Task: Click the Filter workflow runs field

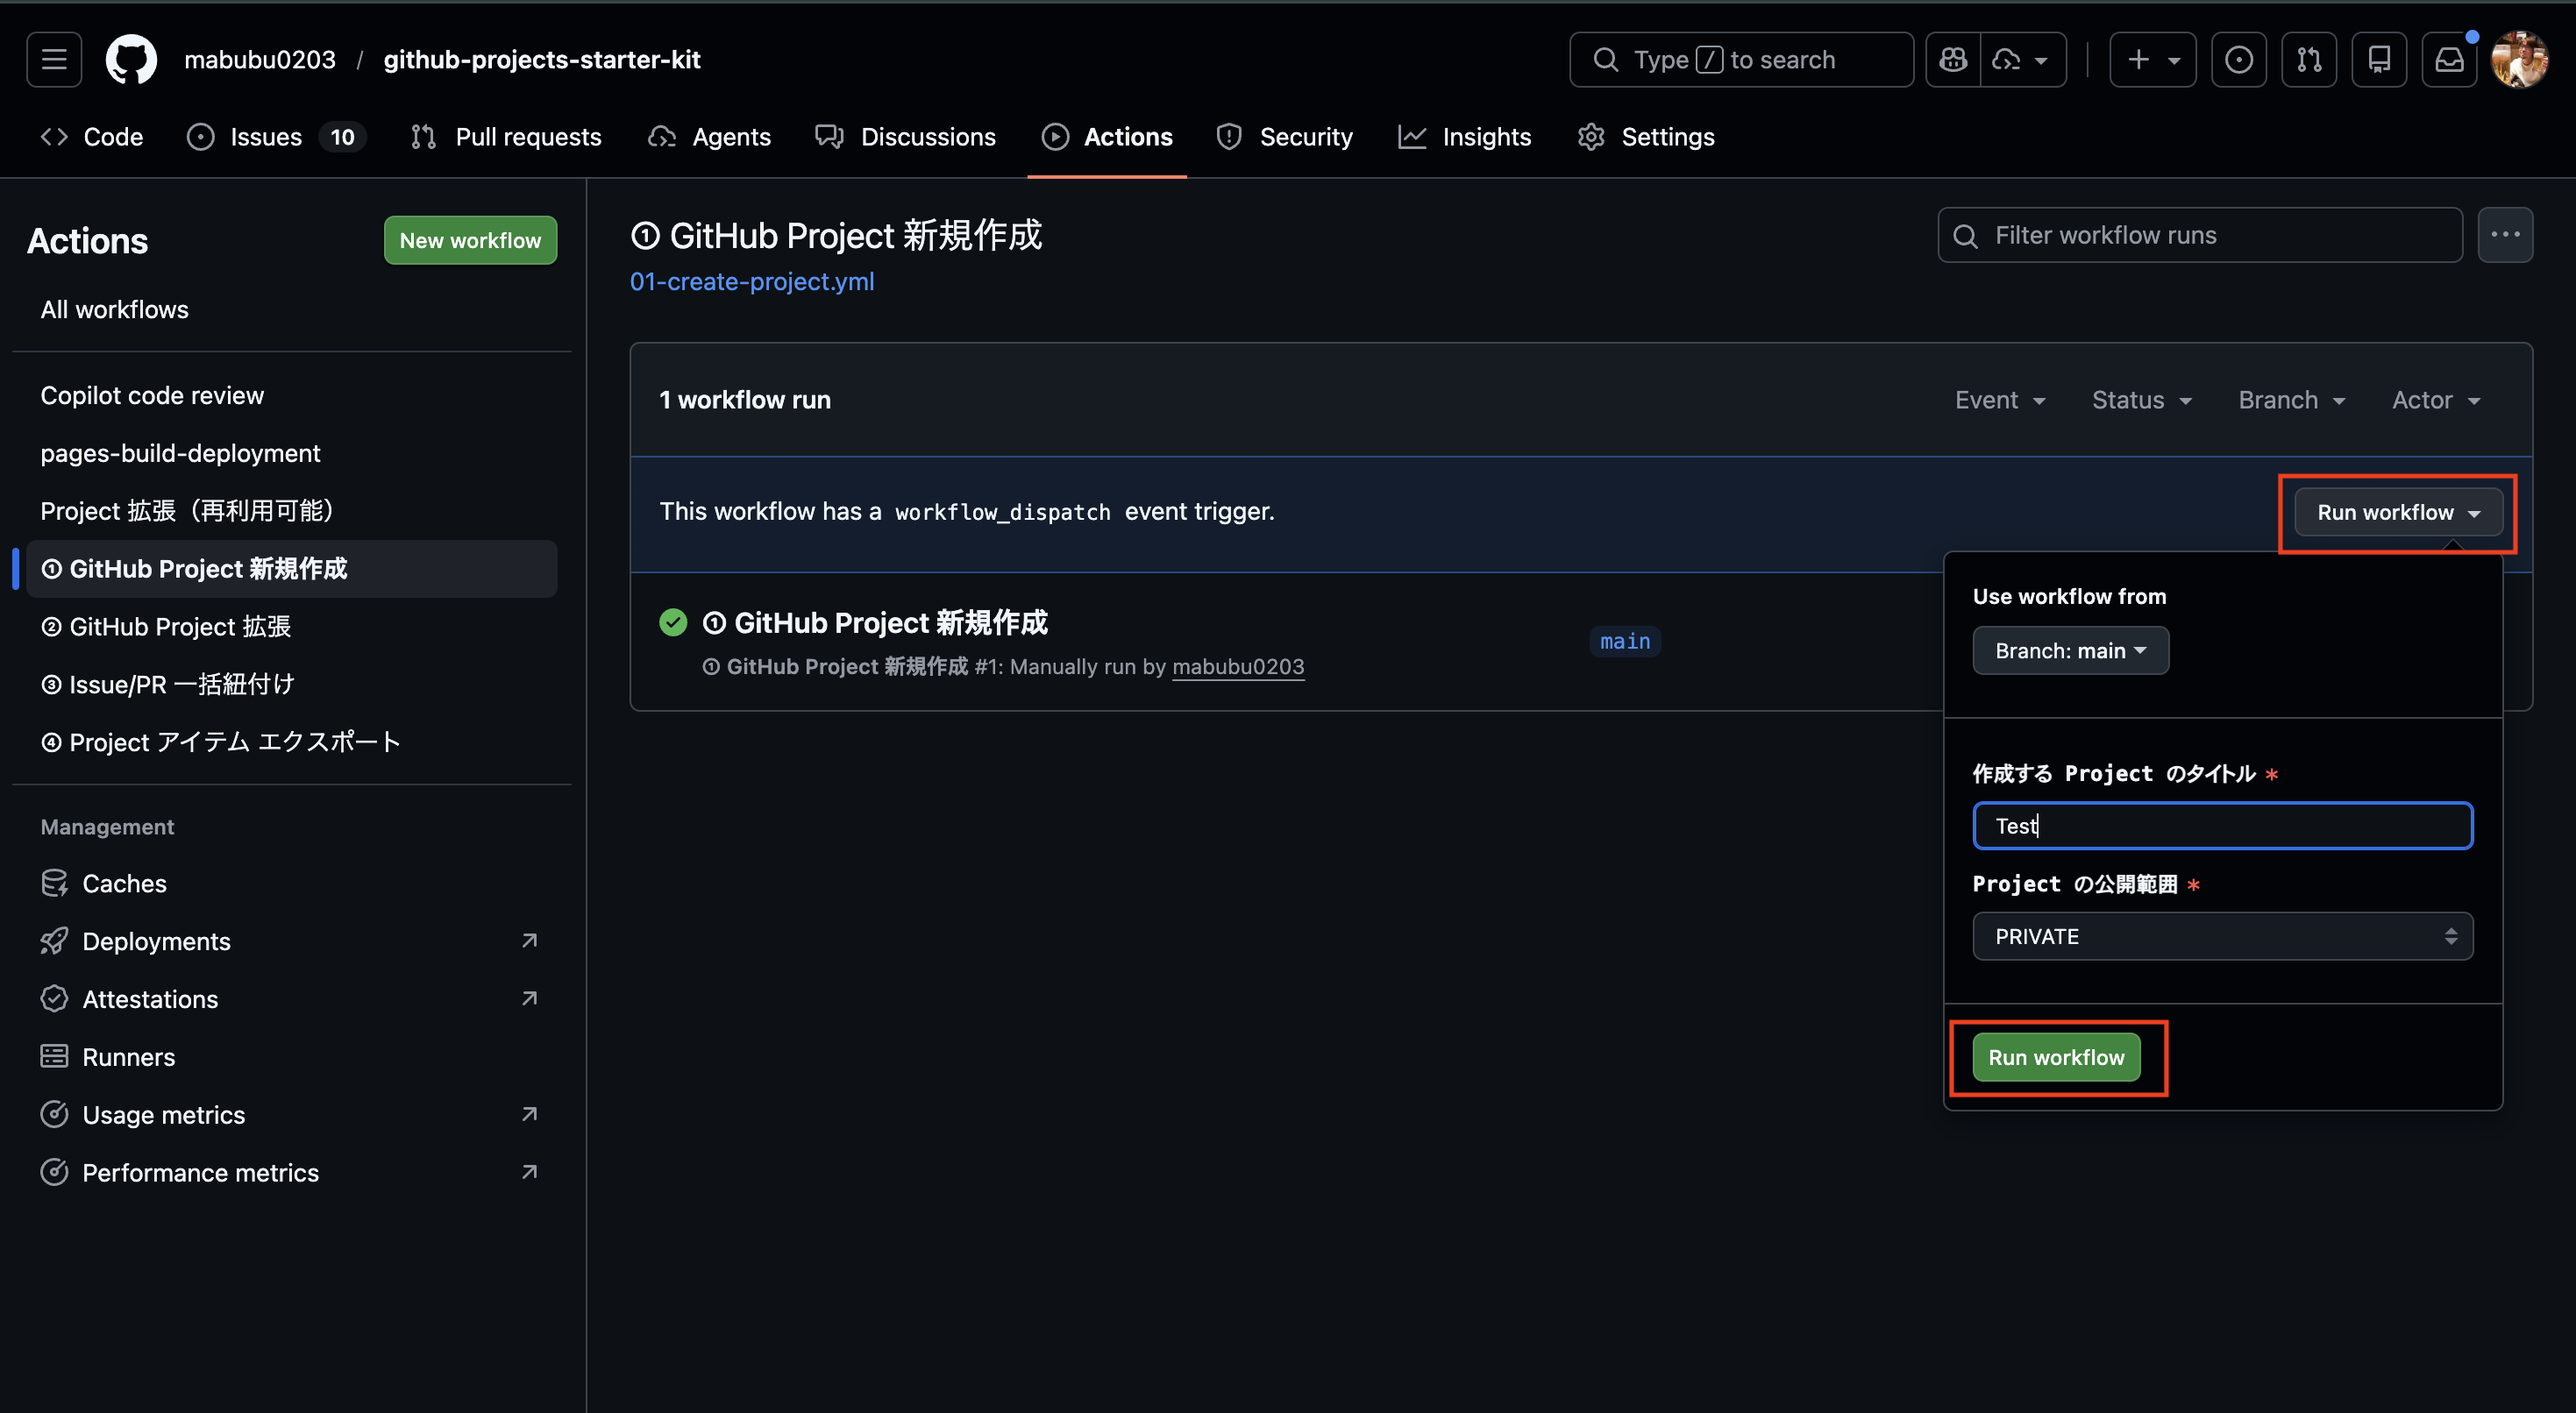Action: coord(2200,236)
